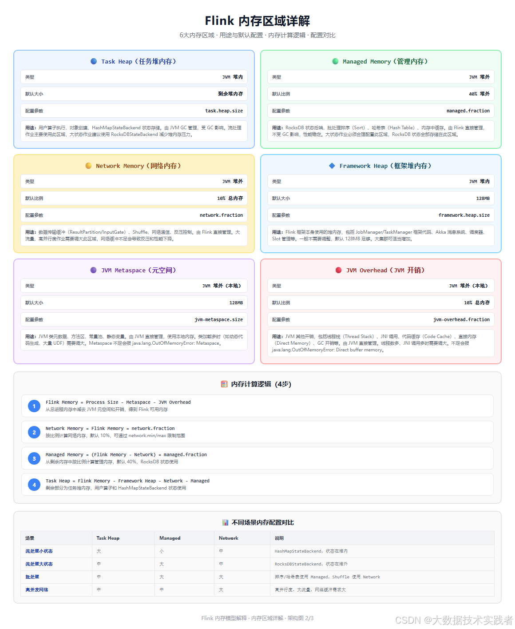This screenshot has height=629, width=515.
Task: Click '128MB' in the JVM Metaspace card
Action: (x=236, y=303)
